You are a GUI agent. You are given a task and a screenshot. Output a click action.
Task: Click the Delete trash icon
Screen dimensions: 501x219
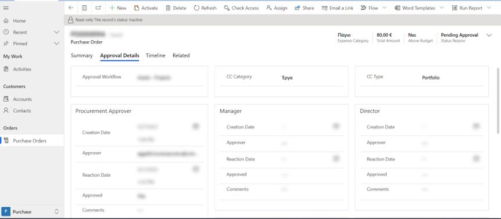[x=168, y=8]
